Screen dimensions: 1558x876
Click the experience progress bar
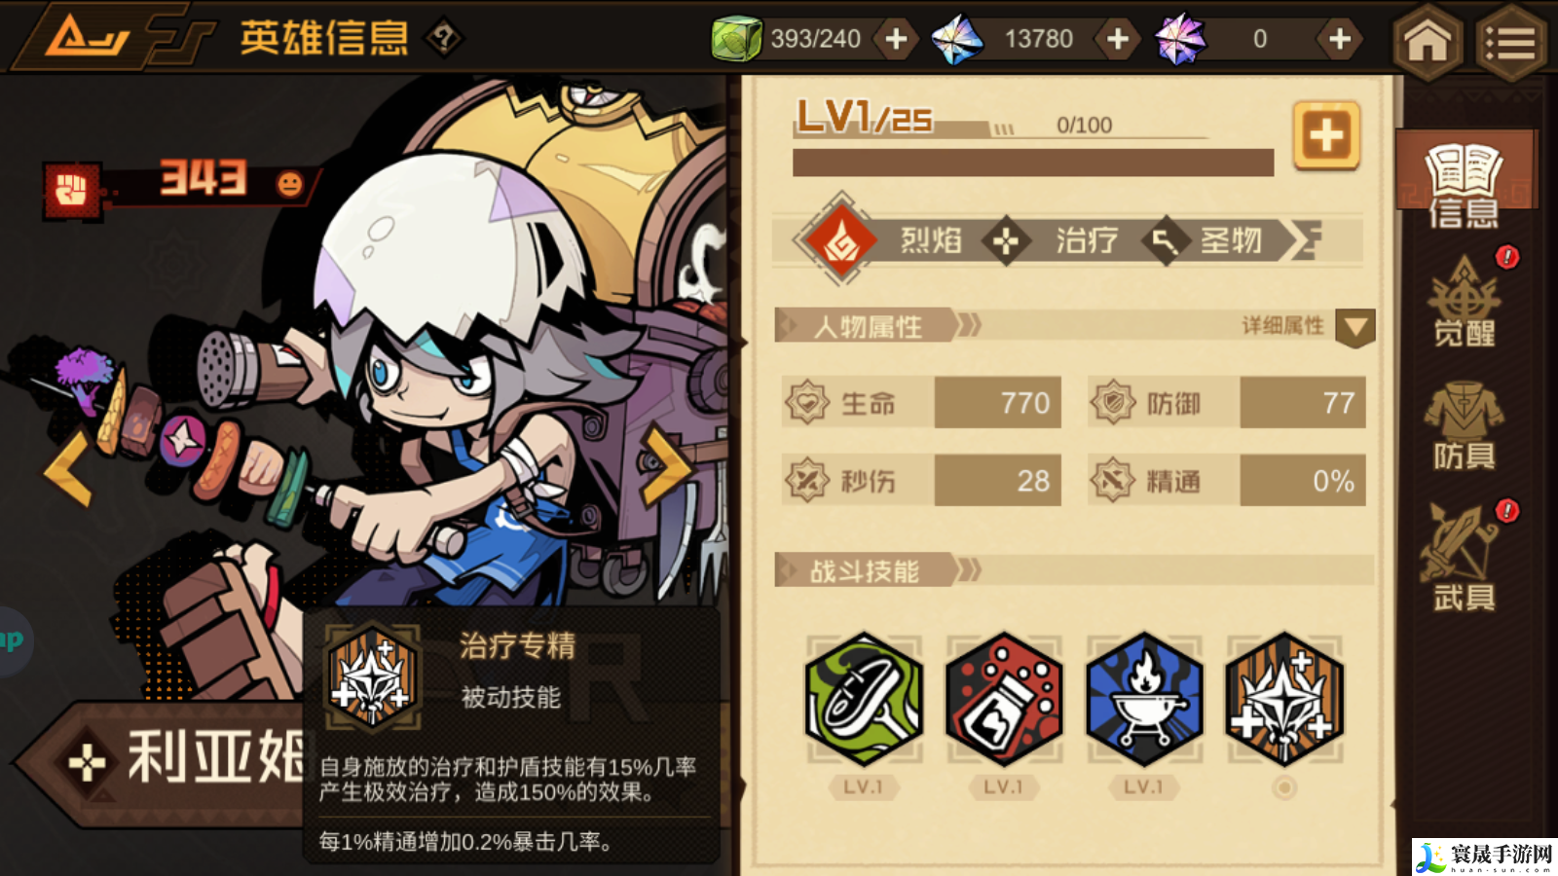(x=1033, y=163)
